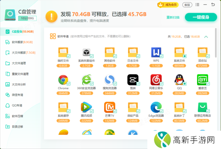The height and width of the screenshot is (149, 221).
Task: Click the 360安全浏览器 icon
Action: (86, 80)
